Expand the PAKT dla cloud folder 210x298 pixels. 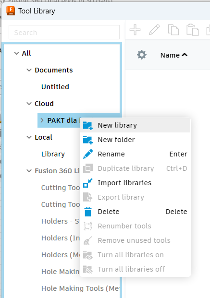pos(42,120)
